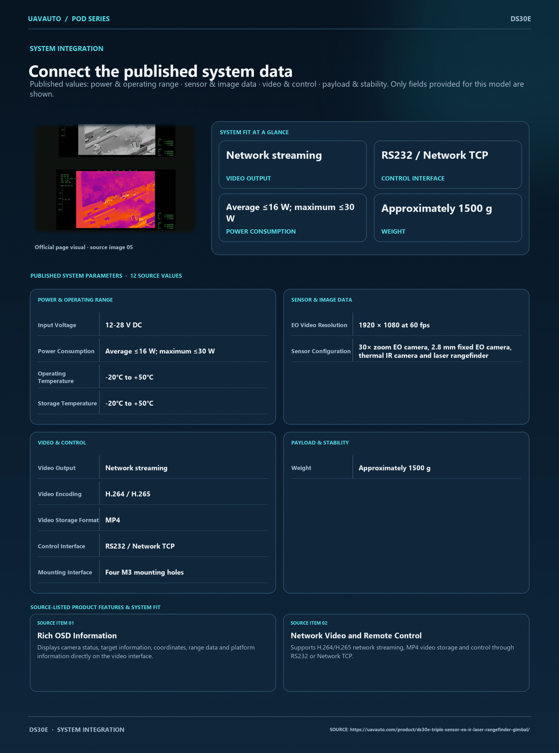Click the 'Connect the published system data' heading

[x=161, y=71]
